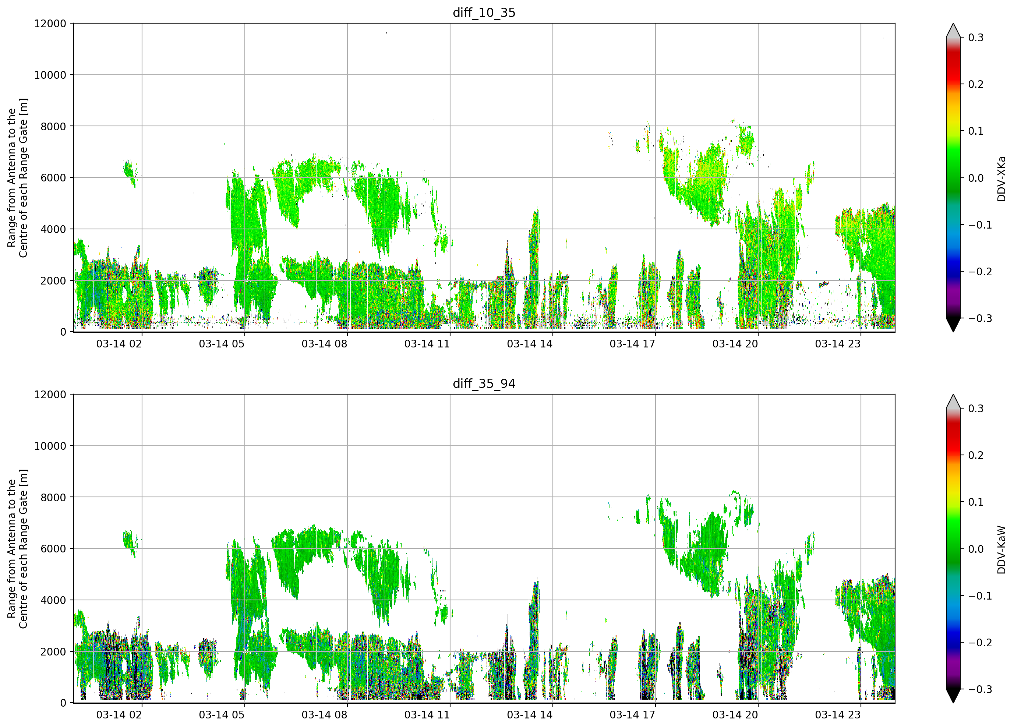The width and height of the screenshot is (1014, 728).
Task: Click '03-14 08' tick under diff_35_94
Action: [x=324, y=715]
